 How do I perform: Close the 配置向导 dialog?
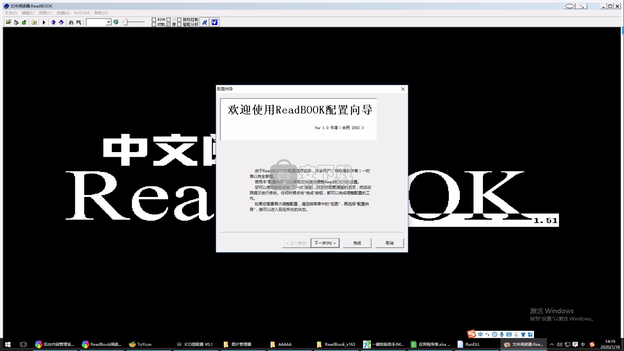point(403,89)
